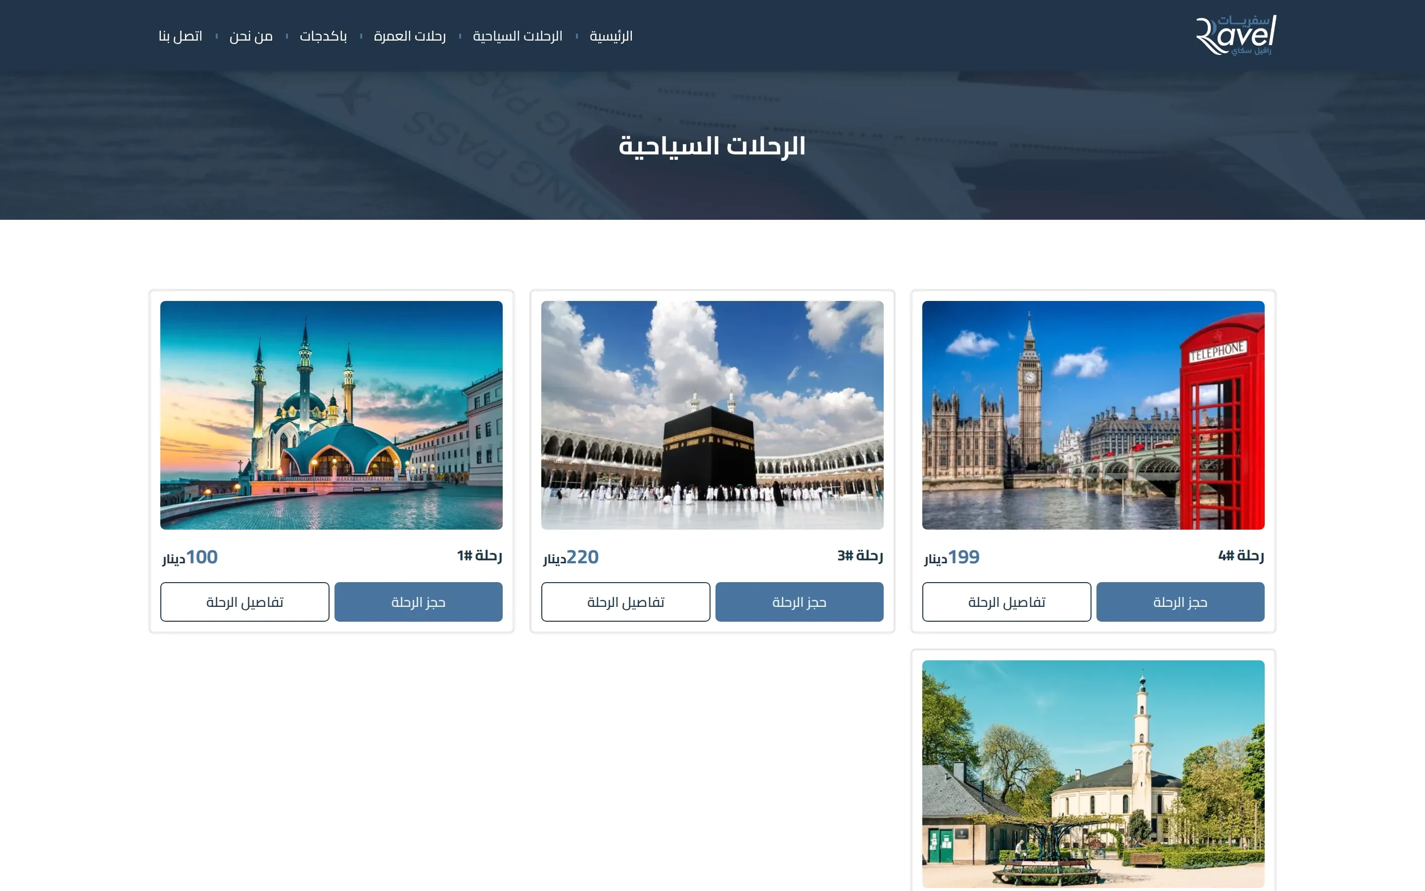Open الرحلات السياحية in the navigation menu
The image size is (1425, 891).
[x=518, y=36]
